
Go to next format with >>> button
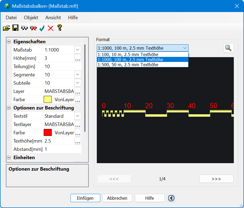point(216,179)
